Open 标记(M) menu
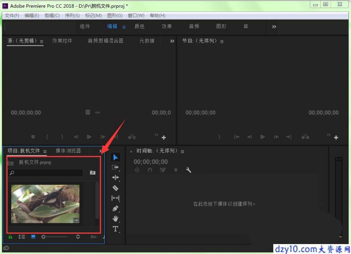351x254 pixels. point(93,16)
